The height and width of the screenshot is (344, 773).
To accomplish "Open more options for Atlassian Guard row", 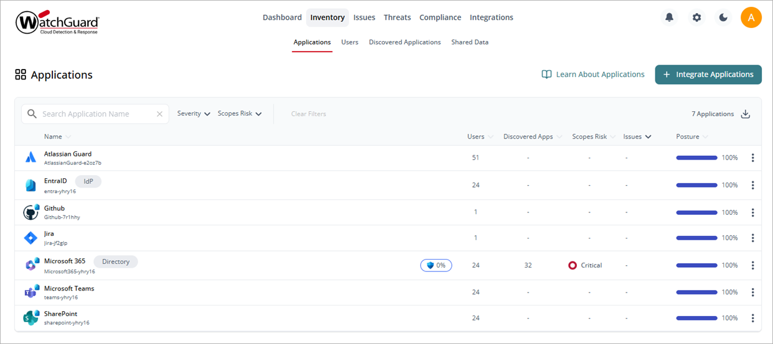I will [752, 158].
